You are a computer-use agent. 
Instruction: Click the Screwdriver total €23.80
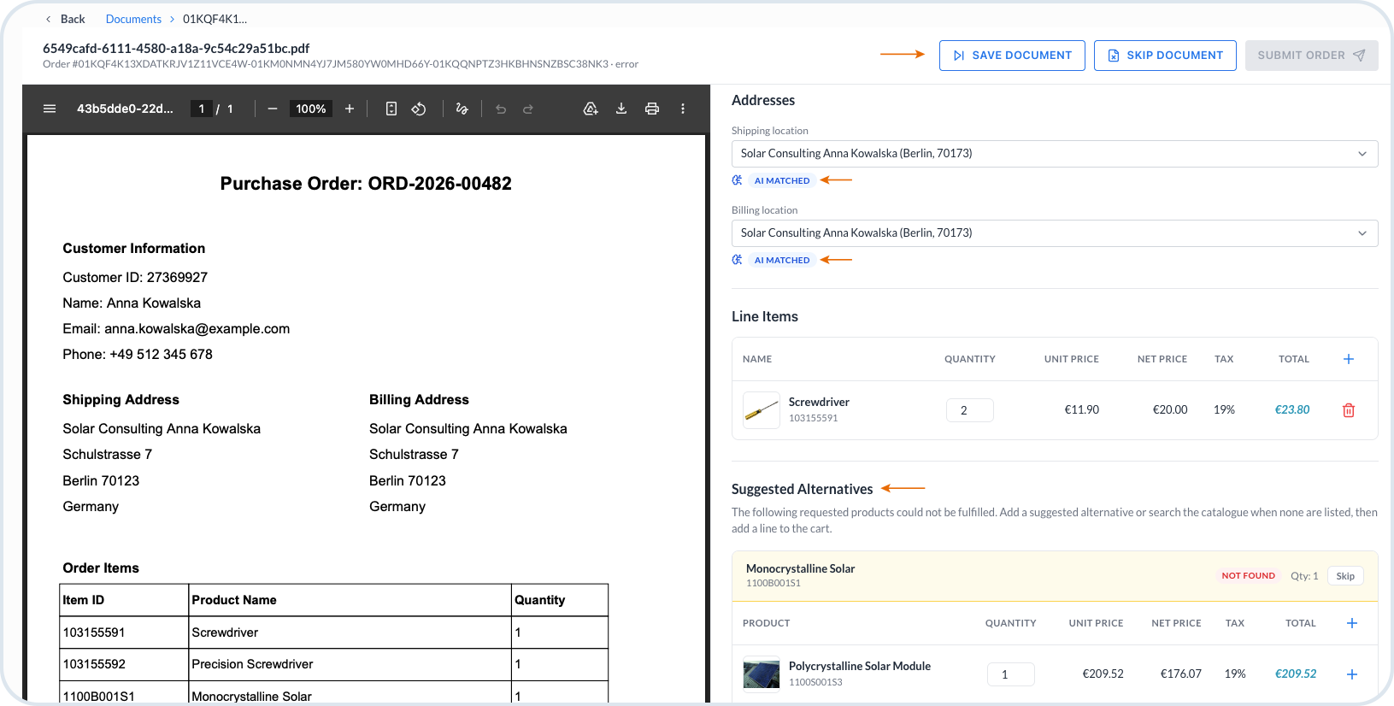[1292, 410]
